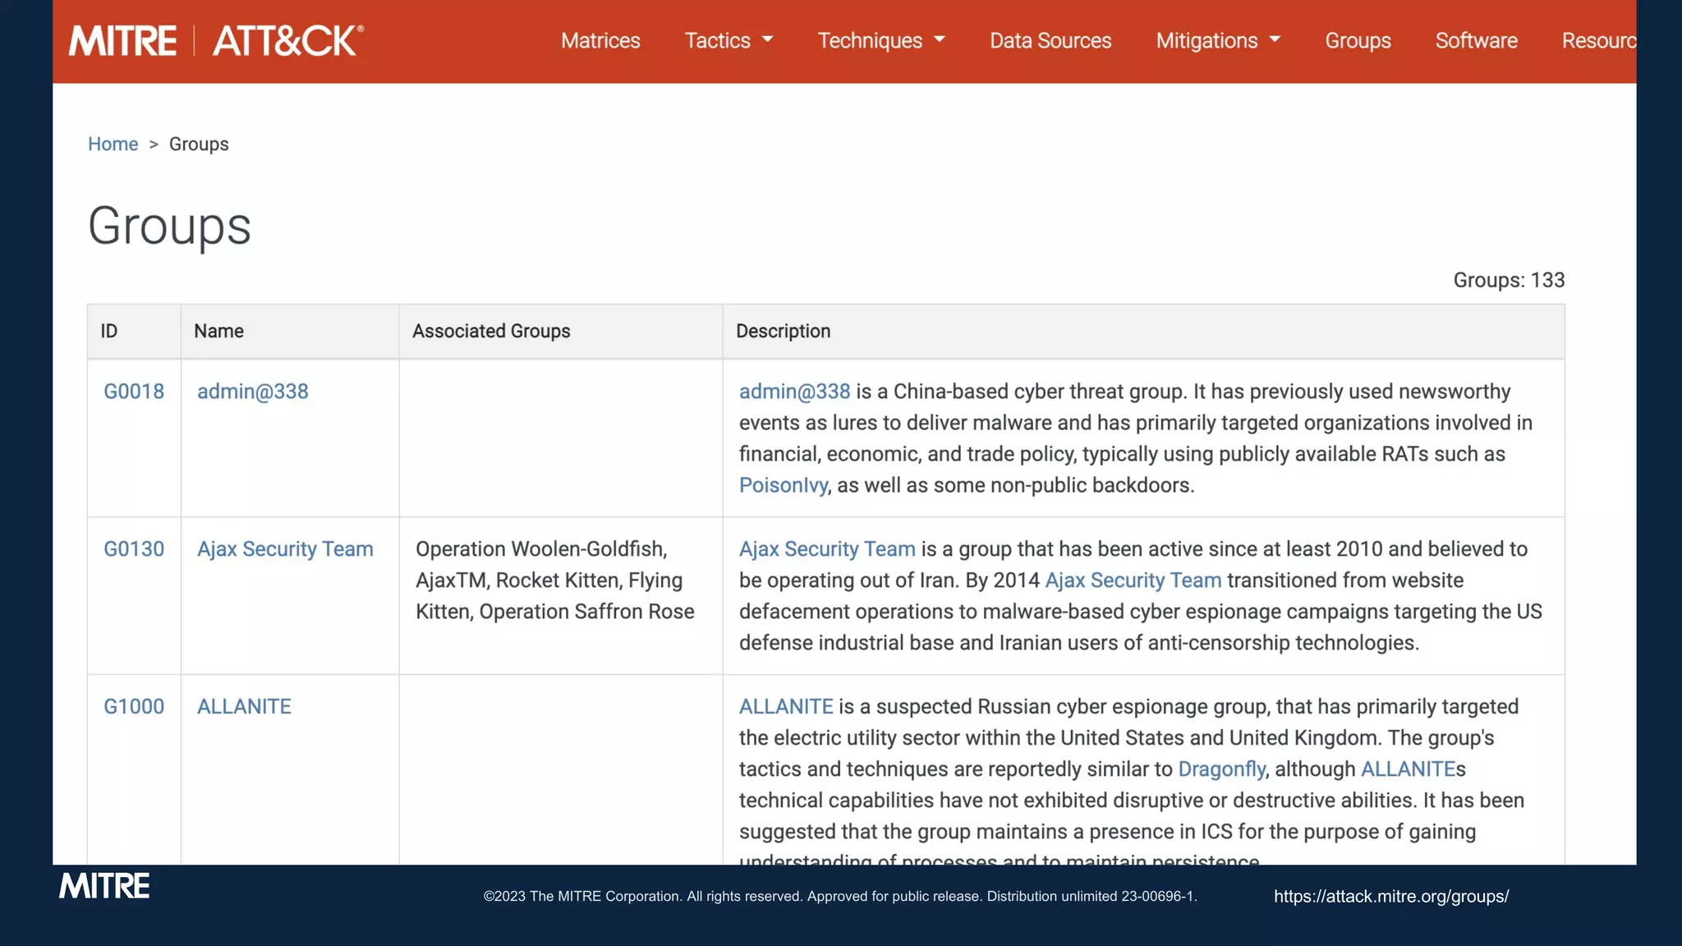
Task: Select the Name column header
Action: 290,331
